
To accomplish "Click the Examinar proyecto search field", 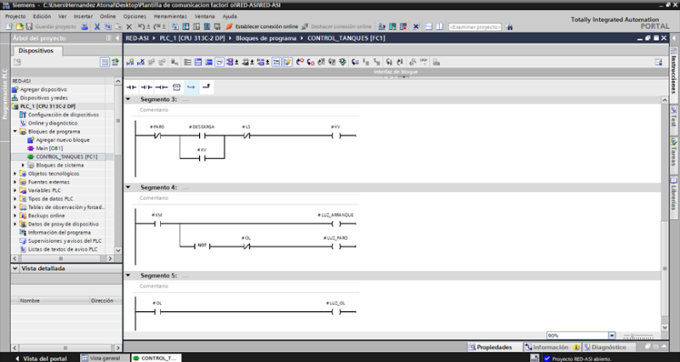I will [475, 26].
